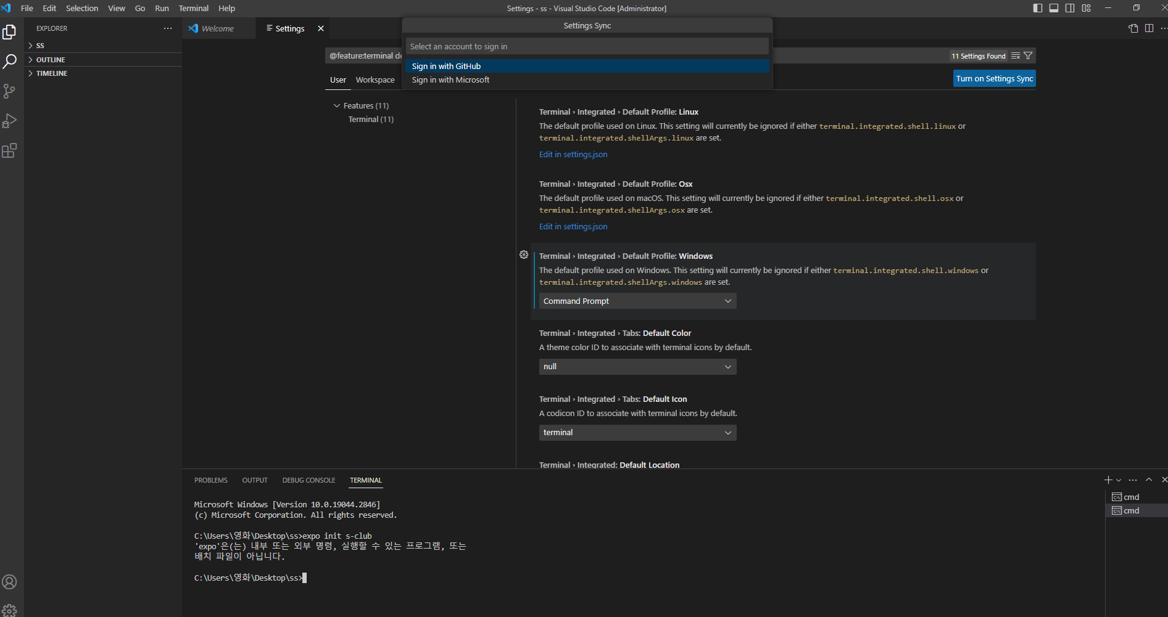1168x617 pixels.
Task: Open the Edit menu
Action: coord(49,8)
